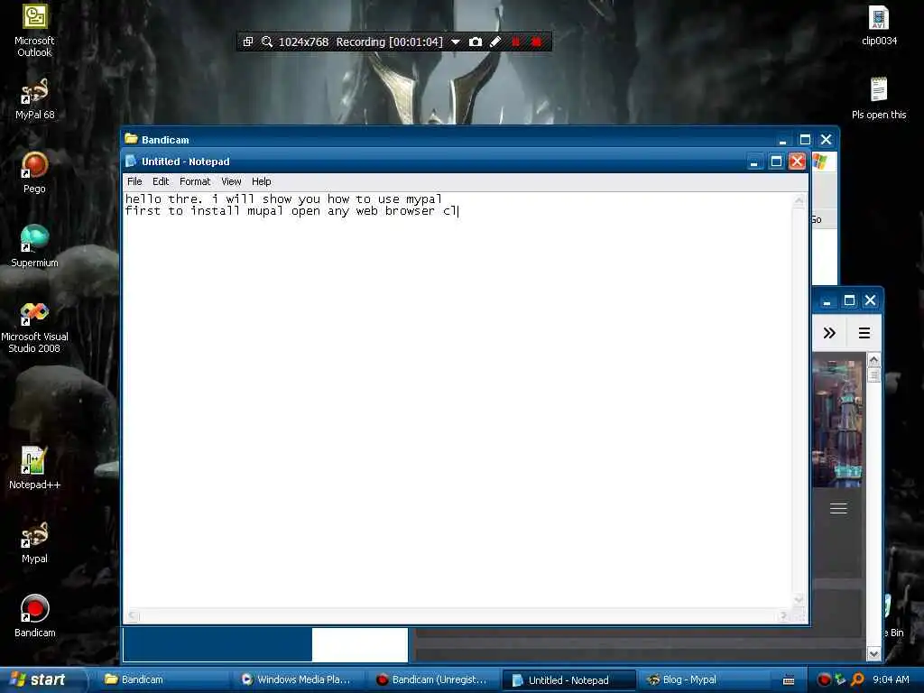Open the File menu in Notepad
This screenshot has width=924, height=693.
[x=134, y=181]
